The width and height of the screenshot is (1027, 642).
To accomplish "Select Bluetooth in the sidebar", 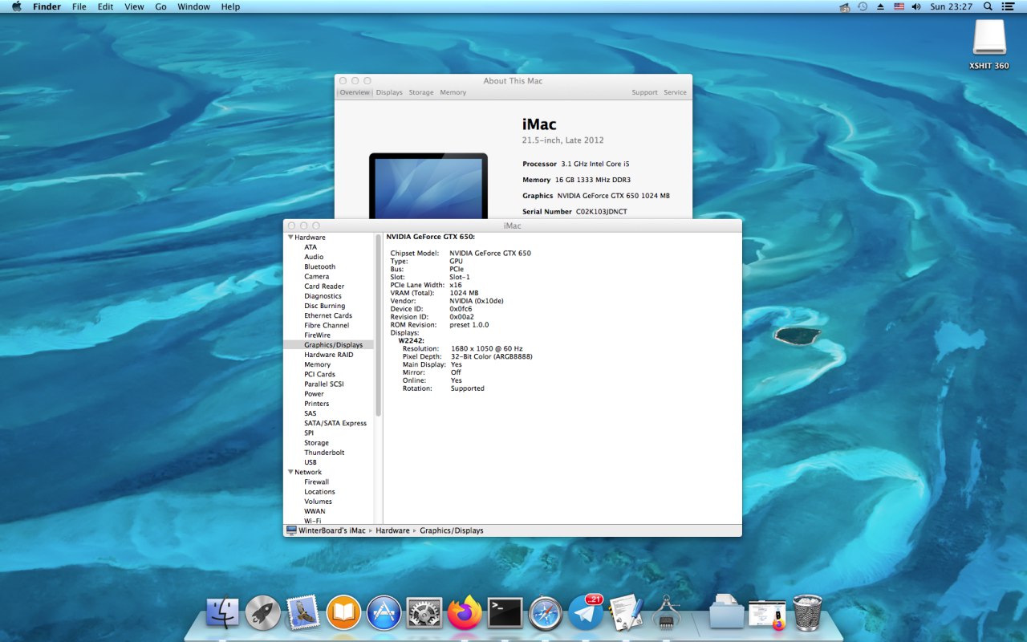I will tap(319, 266).
